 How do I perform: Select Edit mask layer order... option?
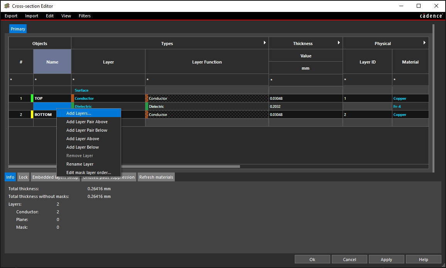point(89,173)
